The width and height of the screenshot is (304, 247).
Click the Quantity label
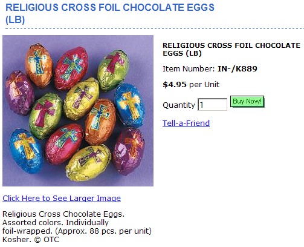click(179, 105)
